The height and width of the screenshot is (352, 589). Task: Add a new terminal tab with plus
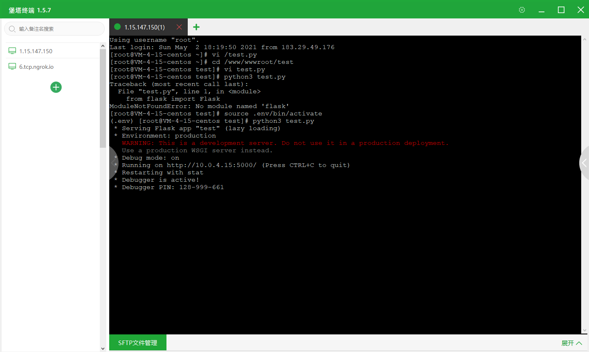pos(196,27)
